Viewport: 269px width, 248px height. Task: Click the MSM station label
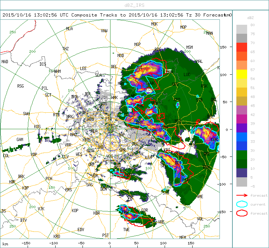(x=190, y=47)
